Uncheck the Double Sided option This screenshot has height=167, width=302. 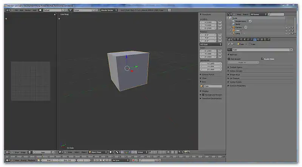click(x=262, y=59)
